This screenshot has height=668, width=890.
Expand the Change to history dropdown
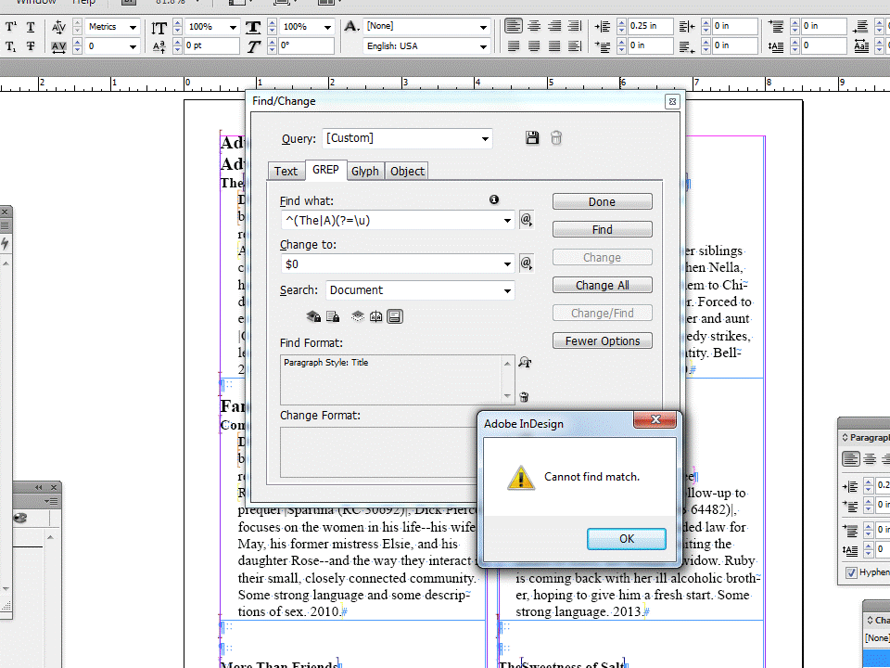507,264
